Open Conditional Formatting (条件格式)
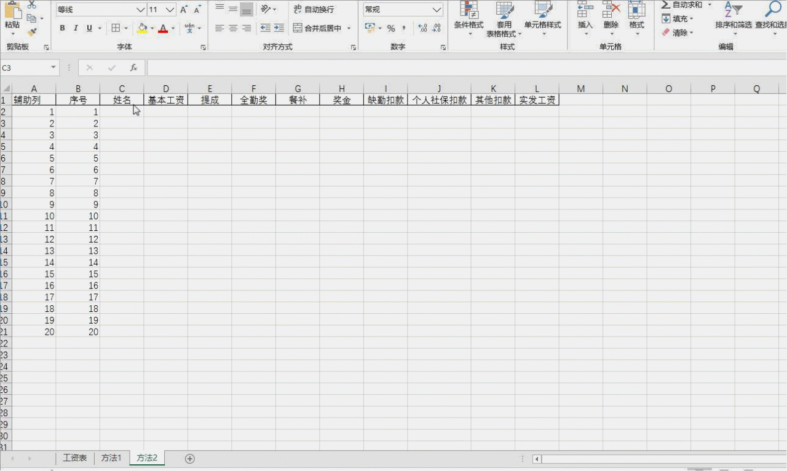This screenshot has height=471, width=787. click(469, 18)
